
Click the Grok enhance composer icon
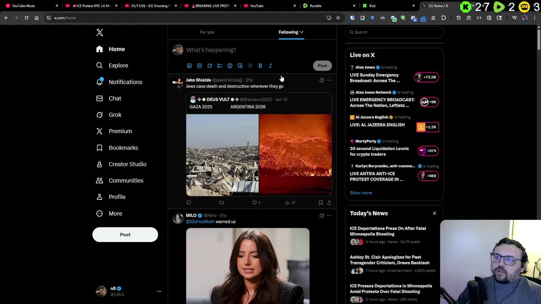210,66
